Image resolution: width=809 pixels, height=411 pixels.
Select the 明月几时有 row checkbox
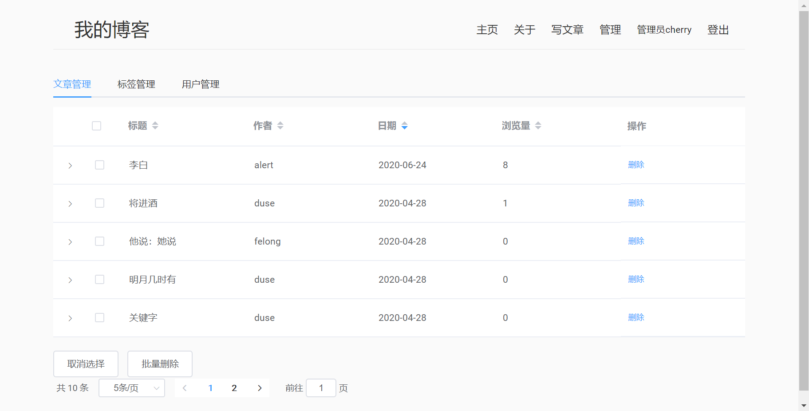point(99,280)
